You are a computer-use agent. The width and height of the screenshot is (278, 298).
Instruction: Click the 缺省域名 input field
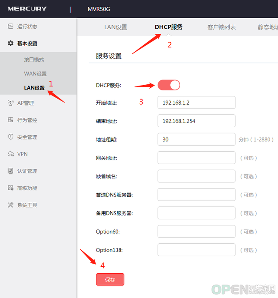(196, 176)
